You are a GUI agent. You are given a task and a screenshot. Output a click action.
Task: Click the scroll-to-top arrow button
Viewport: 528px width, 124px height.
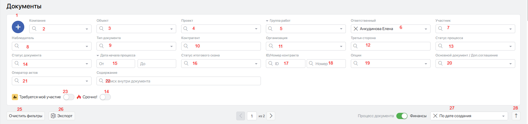[516, 116]
